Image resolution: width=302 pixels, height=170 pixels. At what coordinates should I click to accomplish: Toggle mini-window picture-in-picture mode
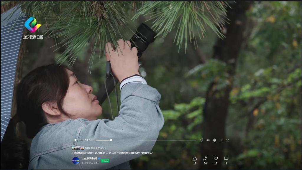tap(221, 140)
